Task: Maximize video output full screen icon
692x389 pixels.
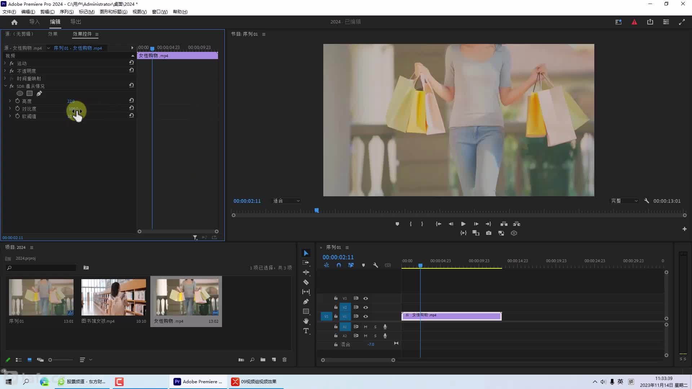Action: click(682, 22)
